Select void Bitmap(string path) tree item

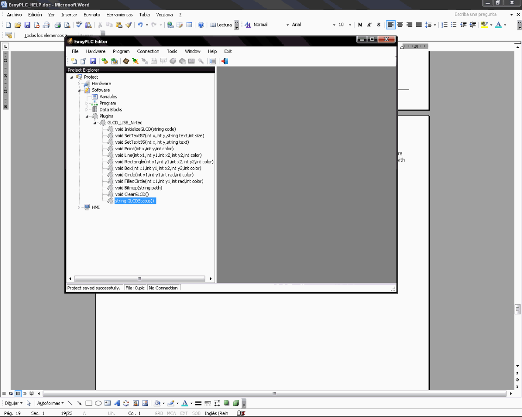point(138,188)
